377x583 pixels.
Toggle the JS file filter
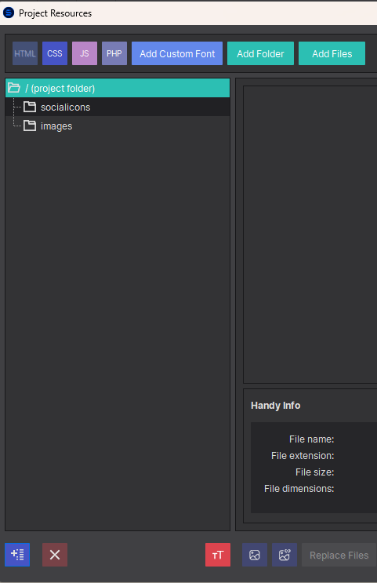click(x=85, y=53)
